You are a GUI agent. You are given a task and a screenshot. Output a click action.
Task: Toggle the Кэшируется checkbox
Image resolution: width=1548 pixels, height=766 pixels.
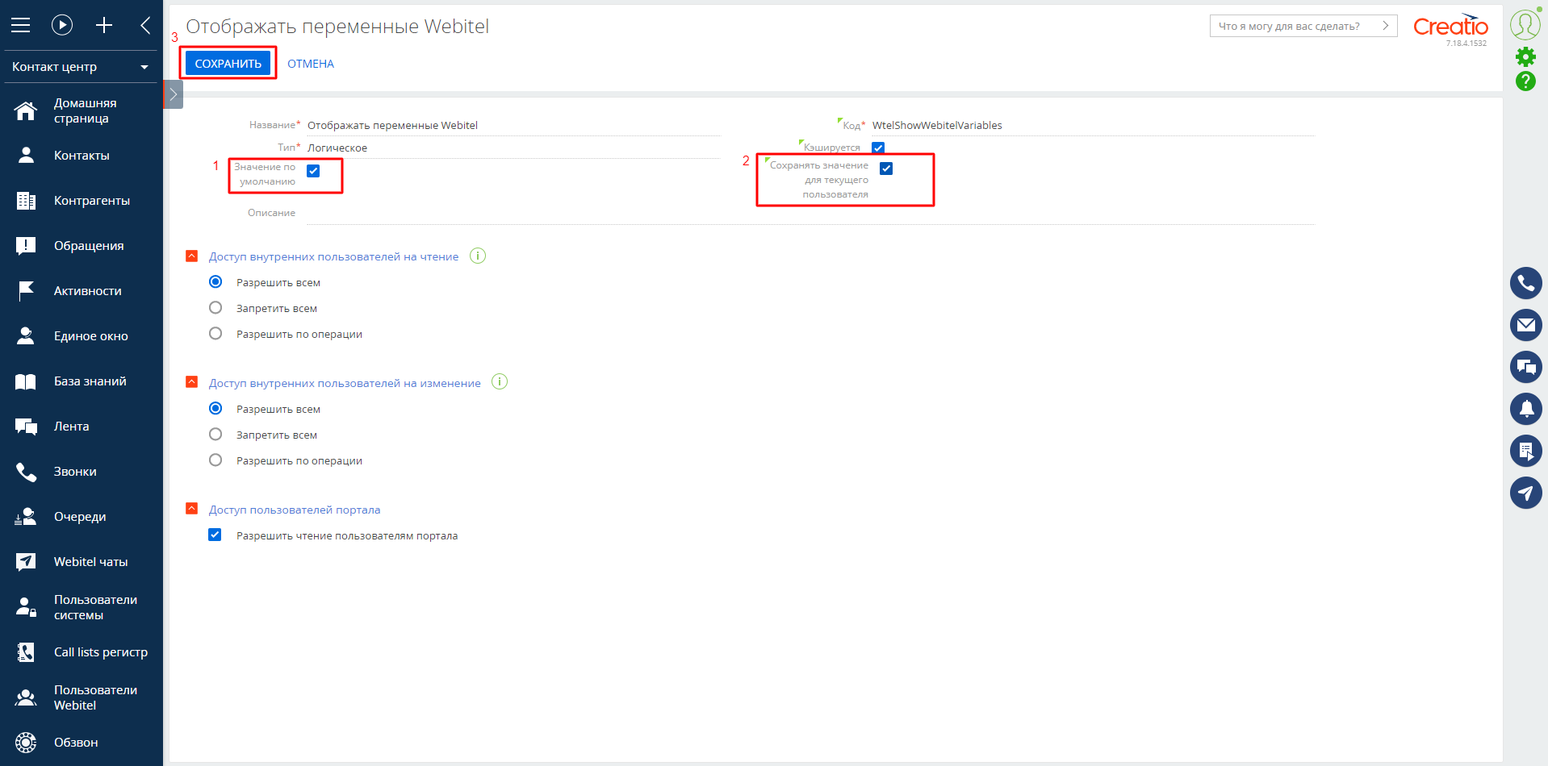click(878, 148)
